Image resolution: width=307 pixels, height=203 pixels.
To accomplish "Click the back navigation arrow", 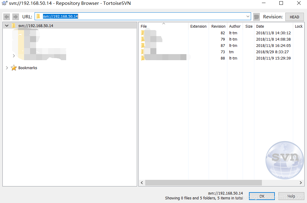I will pyautogui.click(x=7, y=17).
